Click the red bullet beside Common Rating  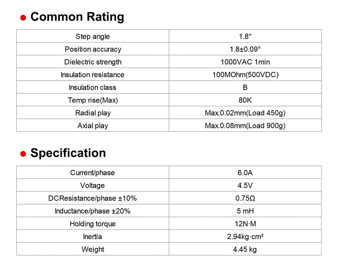coord(23,18)
